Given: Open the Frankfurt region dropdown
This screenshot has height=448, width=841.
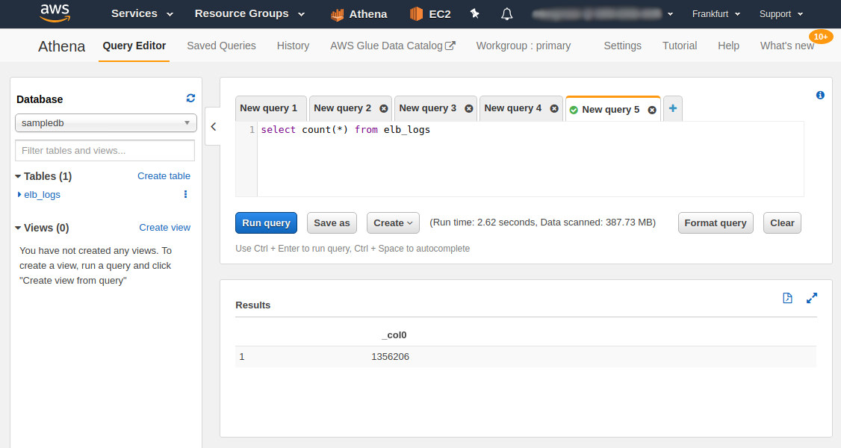Looking at the screenshot, I should (x=716, y=14).
